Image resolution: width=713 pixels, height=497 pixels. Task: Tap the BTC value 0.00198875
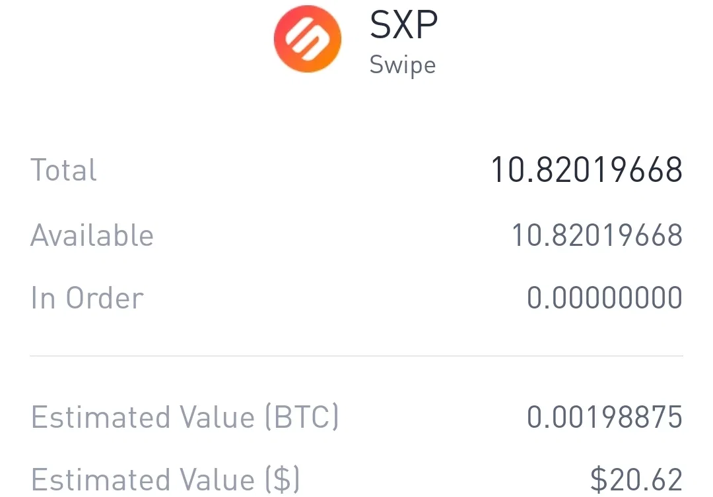(x=604, y=417)
